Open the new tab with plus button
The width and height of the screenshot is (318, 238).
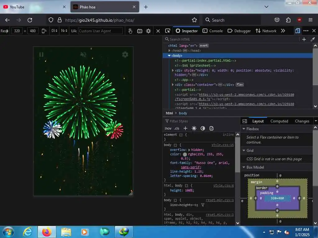coord(146,7)
